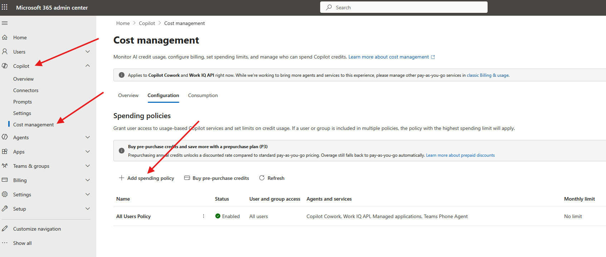Switch to the Overview tab
Viewport: 606px width, 257px height.
point(128,95)
